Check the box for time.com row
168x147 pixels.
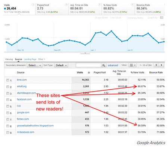(8, 80)
